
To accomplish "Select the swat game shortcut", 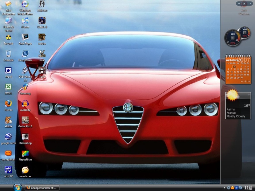I will click(x=42, y=56).
